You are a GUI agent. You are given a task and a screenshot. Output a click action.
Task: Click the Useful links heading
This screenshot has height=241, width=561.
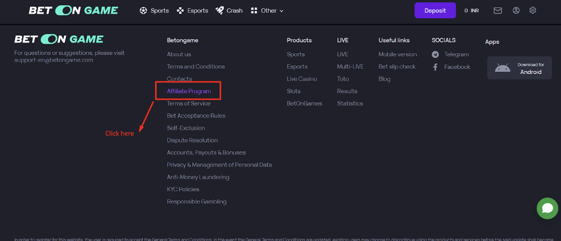[x=394, y=40]
